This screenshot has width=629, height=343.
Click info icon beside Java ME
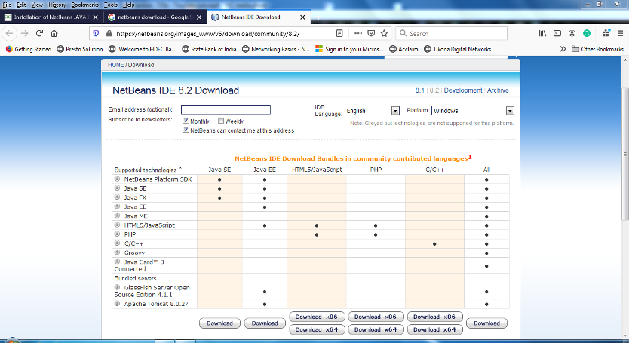(x=117, y=216)
